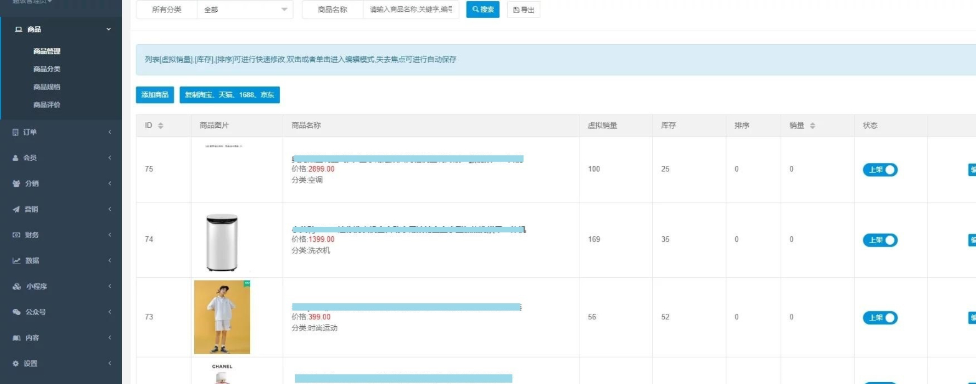Sort products by ID column arrows
The height and width of the screenshot is (384, 976).
[x=161, y=126]
